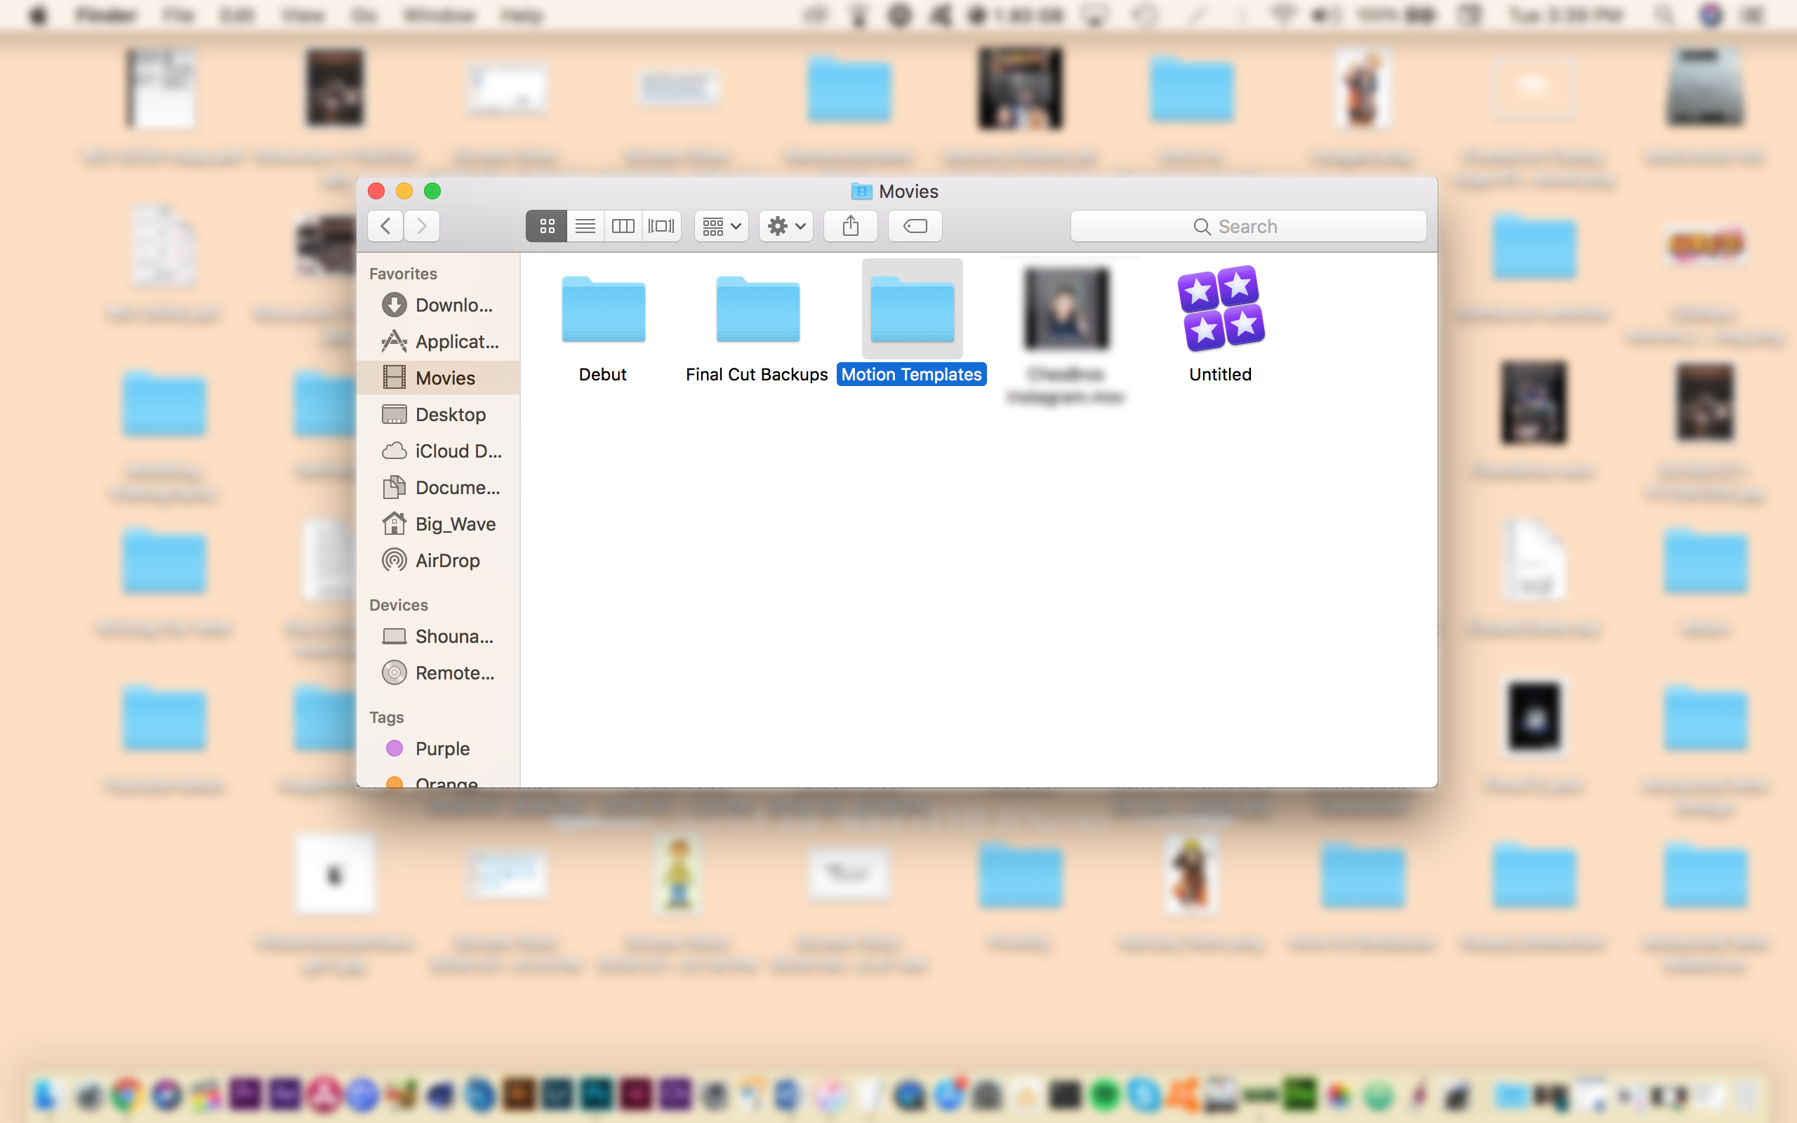Switch to icon view mode
This screenshot has width=1797, height=1123.
547,226
